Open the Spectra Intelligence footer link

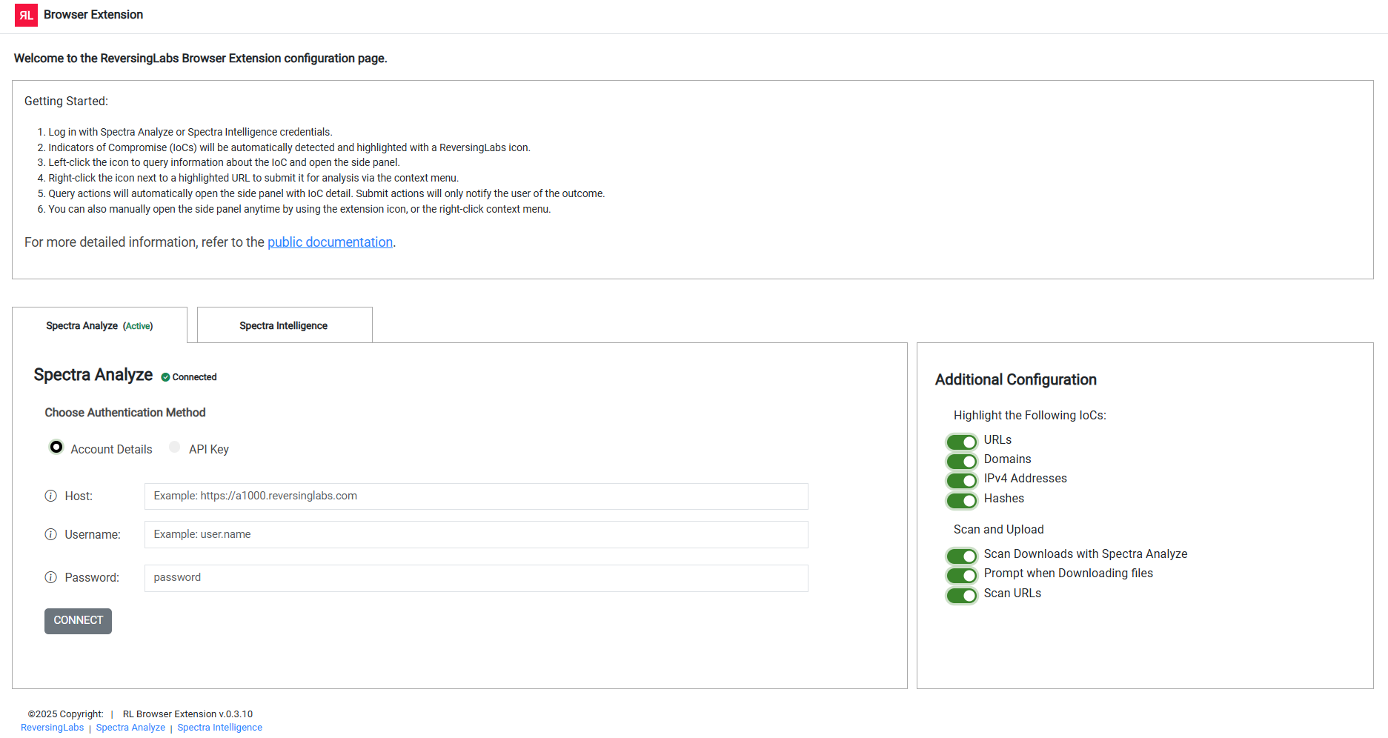[219, 728]
